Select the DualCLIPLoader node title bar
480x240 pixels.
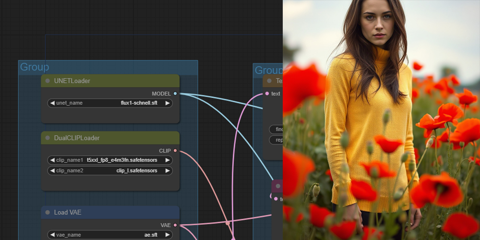(x=110, y=138)
